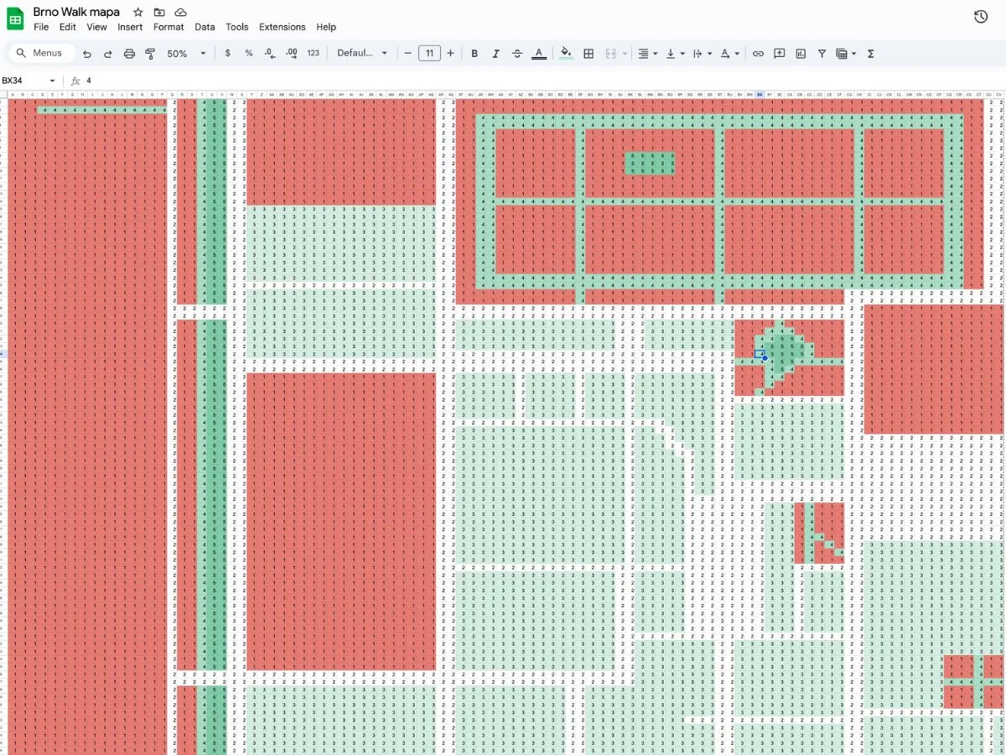Open the Format menu

pos(169,27)
